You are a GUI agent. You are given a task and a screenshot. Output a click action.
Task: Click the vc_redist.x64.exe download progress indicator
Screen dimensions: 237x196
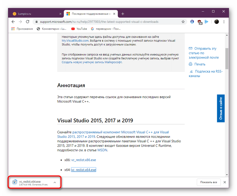pyautogui.click(x=14, y=182)
